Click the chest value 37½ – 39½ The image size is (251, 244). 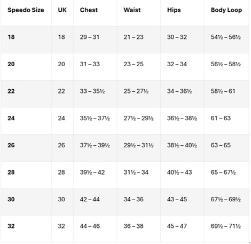(95, 145)
